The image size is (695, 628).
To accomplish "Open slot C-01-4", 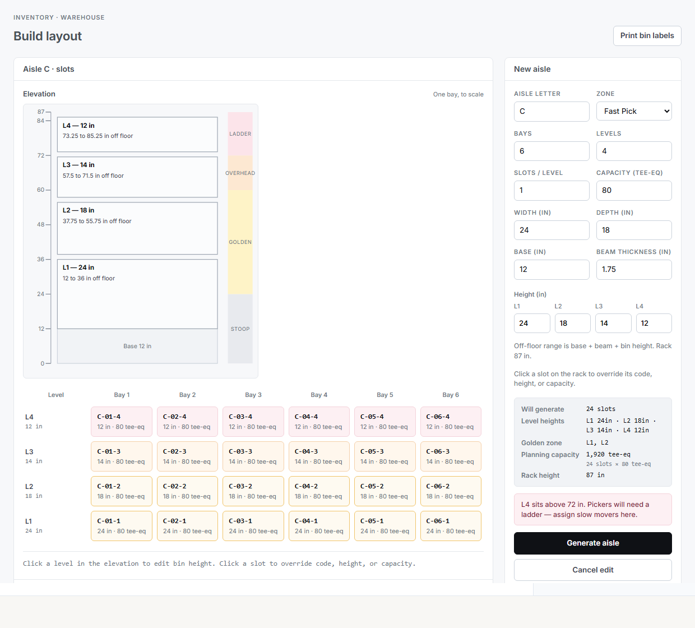I will (x=122, y=422).
